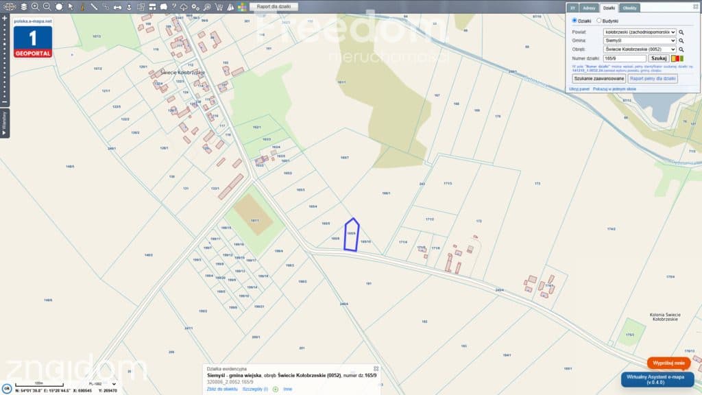Viewport: 702px width, 395px height.
Task: Click the Szukaj search button
Action: pos(659,58)
